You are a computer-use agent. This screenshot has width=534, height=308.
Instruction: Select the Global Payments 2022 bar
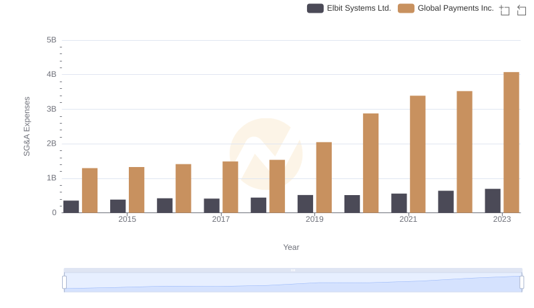pyautogui.click(x=465, y=152)
